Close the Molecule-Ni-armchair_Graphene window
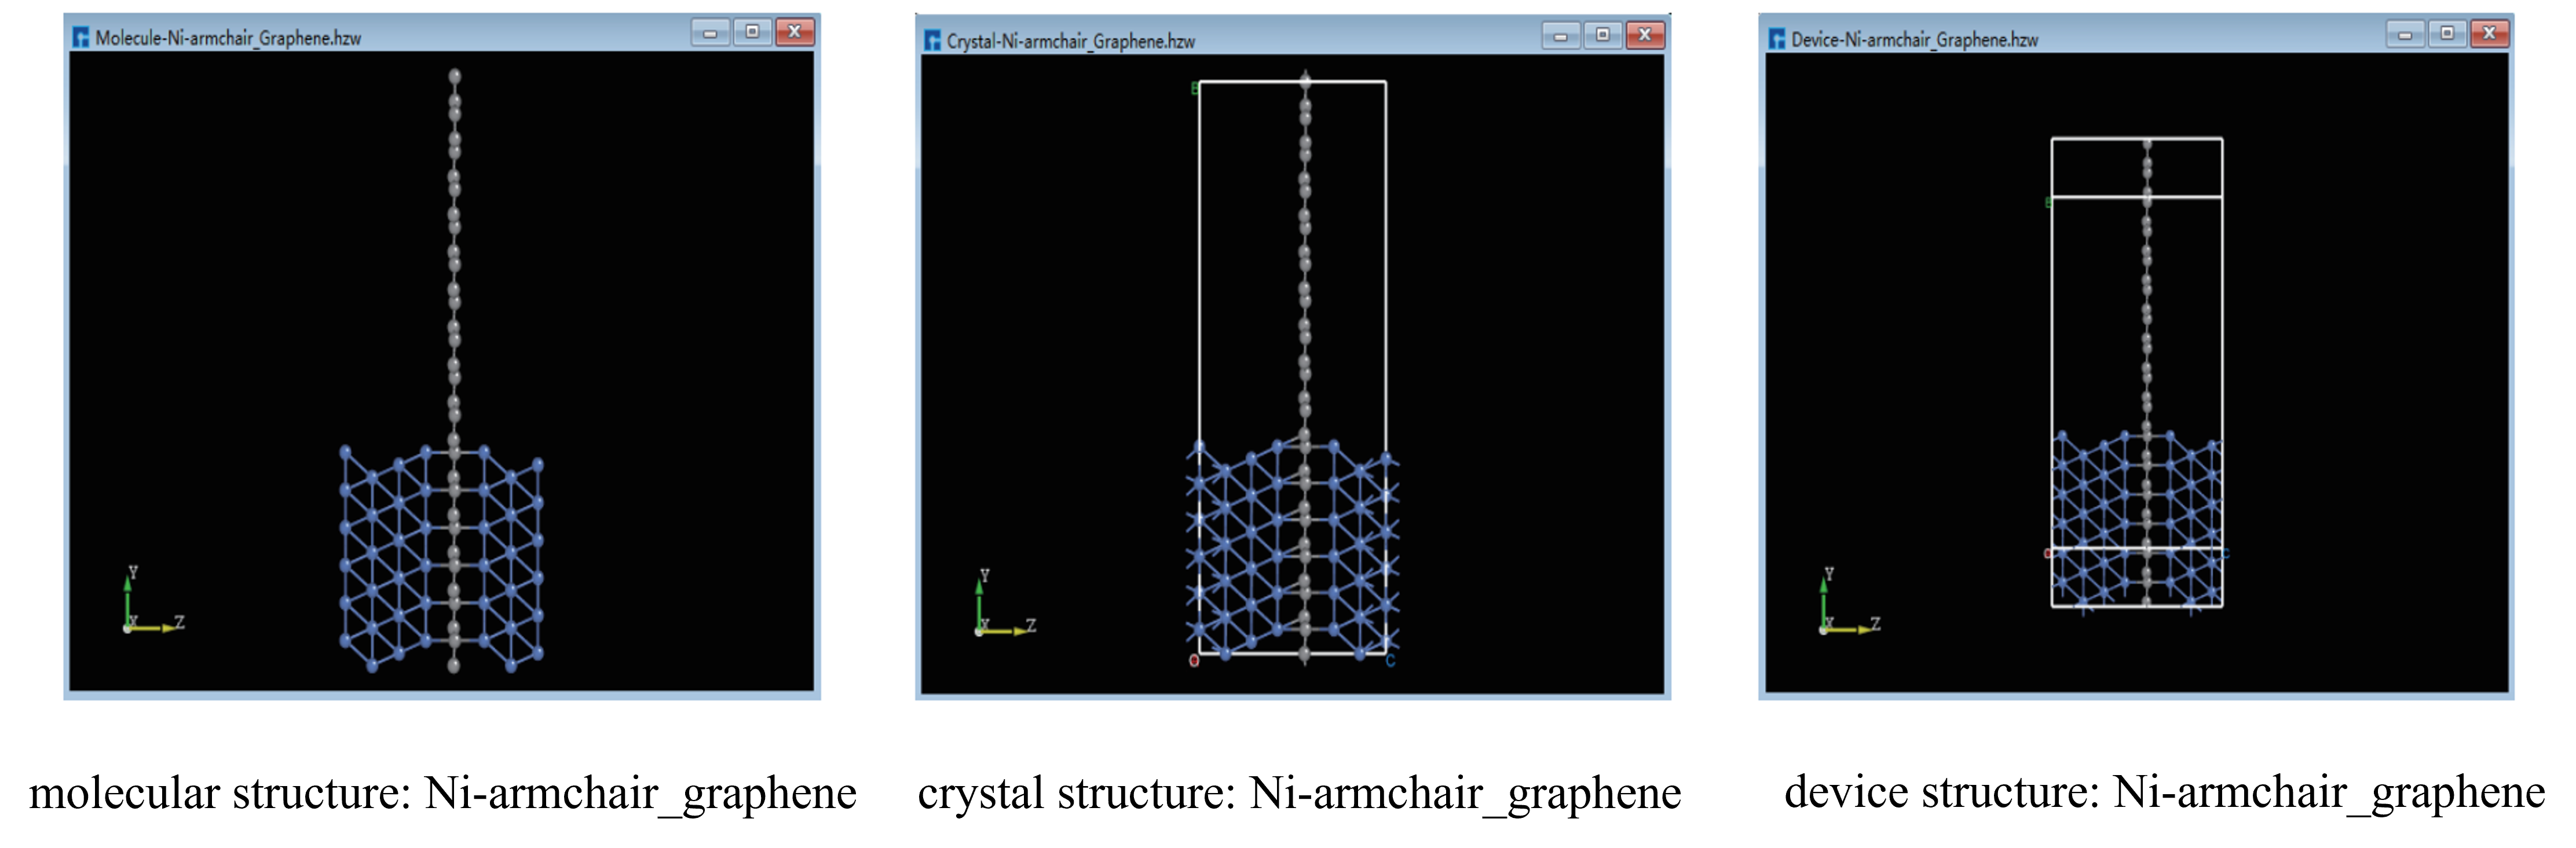The image size is (2576, 848). [x=795, y=33]
